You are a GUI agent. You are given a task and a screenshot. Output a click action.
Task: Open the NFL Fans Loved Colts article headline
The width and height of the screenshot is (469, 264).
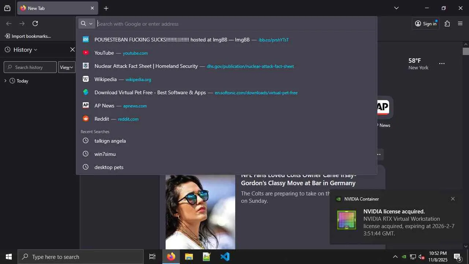click(x=298, y=179)
